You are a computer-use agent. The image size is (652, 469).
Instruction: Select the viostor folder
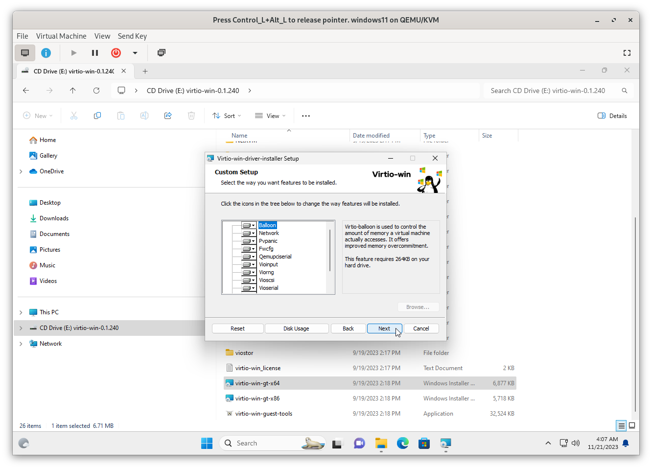pos(370,353)
